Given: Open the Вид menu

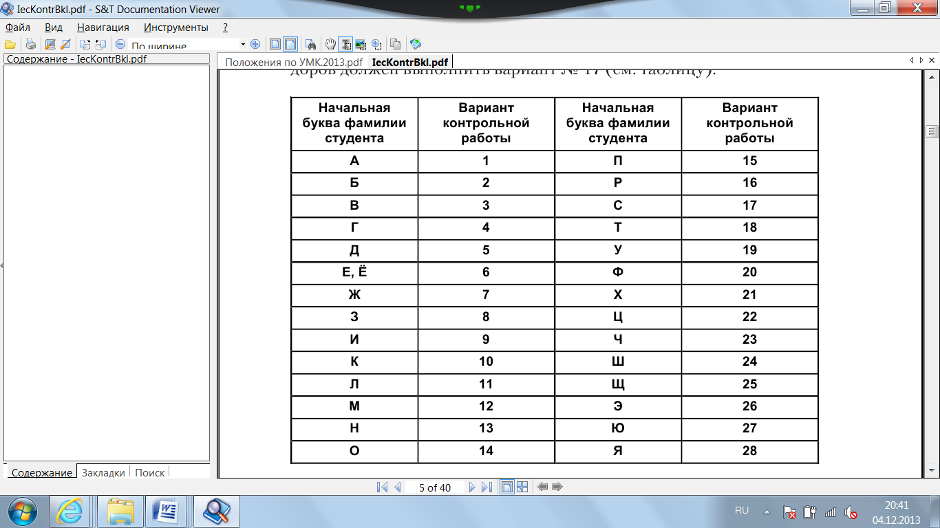Looking at the screenshot, I should pyautogui.click(x=54, y=27).
